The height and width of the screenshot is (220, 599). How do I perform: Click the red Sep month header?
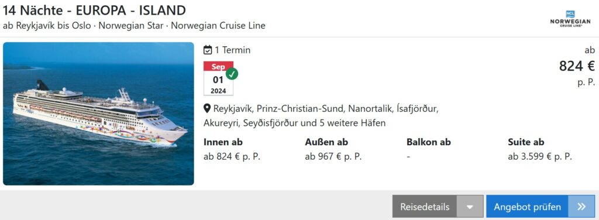pos(219,67)
